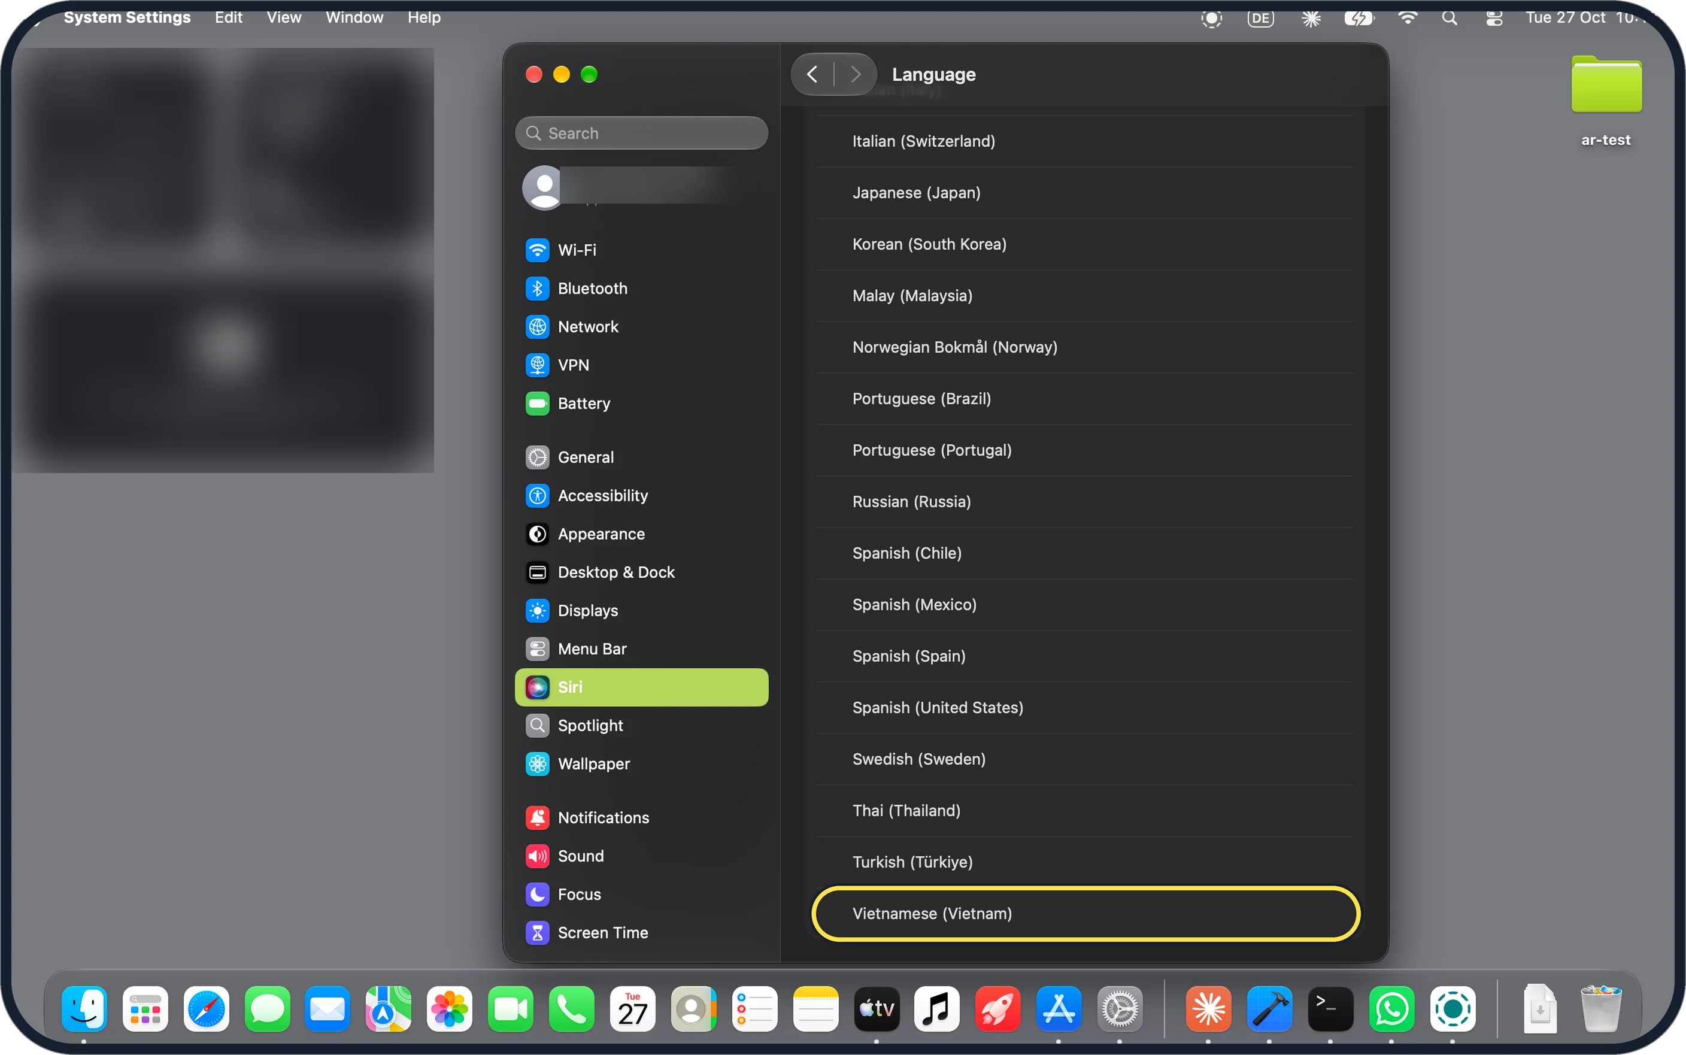1686x1055 pixels.
Task: Open Apple TV from the Dock
Action: pyautogui.click(x=876, y=1008)
